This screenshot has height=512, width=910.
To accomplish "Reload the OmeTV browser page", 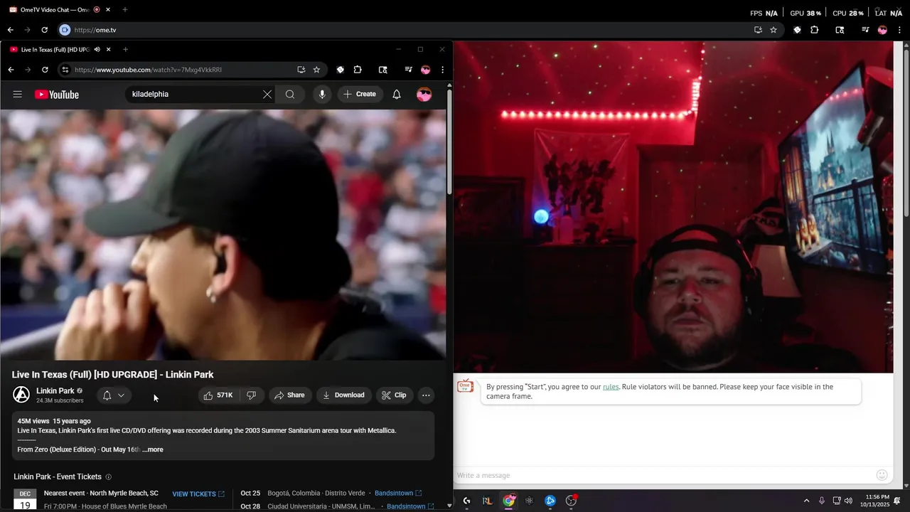I will click(x=45, y=30).
